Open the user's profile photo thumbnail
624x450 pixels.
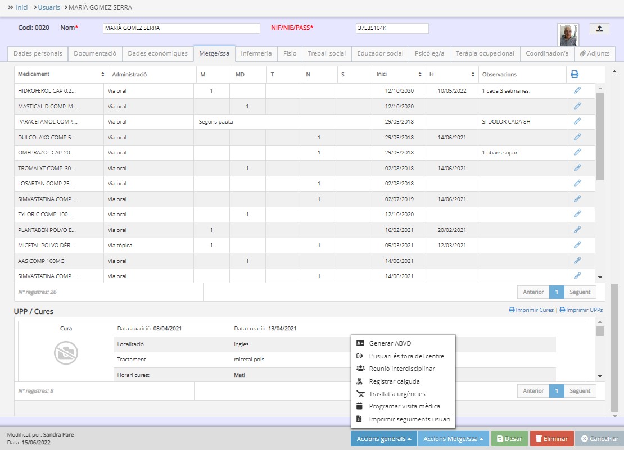tap(568, 35)
